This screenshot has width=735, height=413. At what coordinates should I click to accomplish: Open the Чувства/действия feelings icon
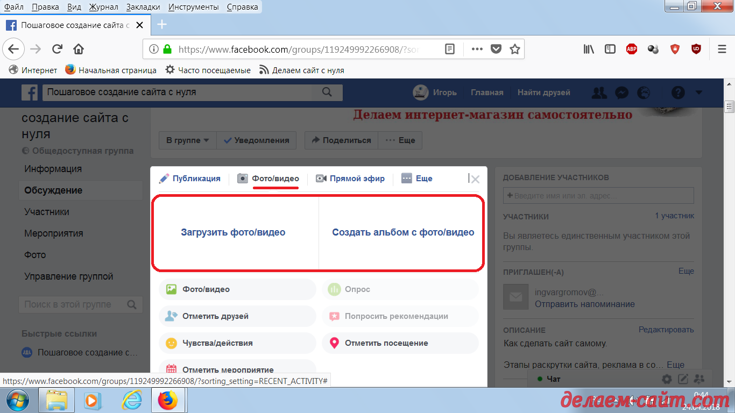tap(172, 343)
